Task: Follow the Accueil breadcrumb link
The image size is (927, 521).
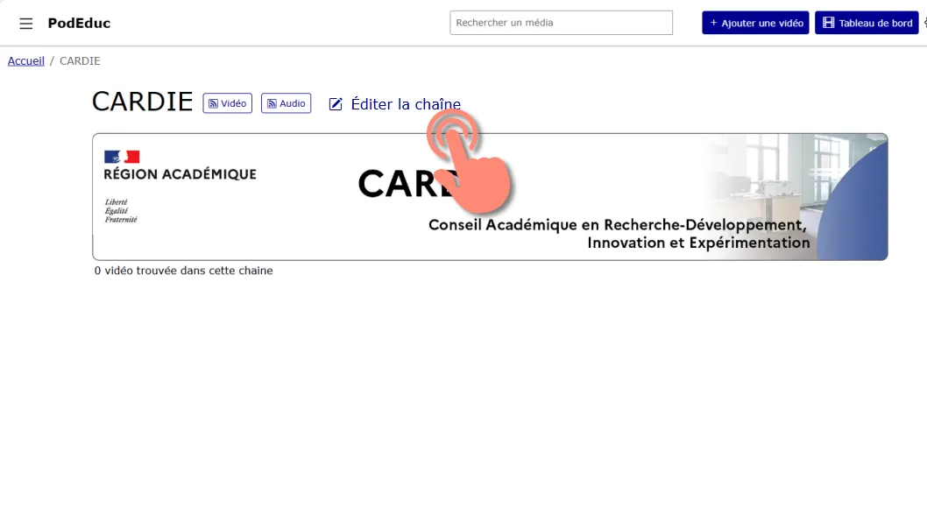Action: tap(26, 60)
